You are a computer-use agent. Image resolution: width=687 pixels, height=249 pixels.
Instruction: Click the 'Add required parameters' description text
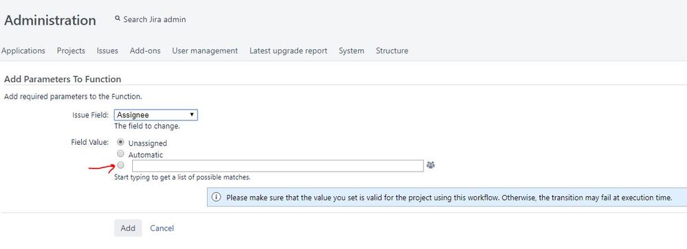pyautogui.click(x=73, y=96)
